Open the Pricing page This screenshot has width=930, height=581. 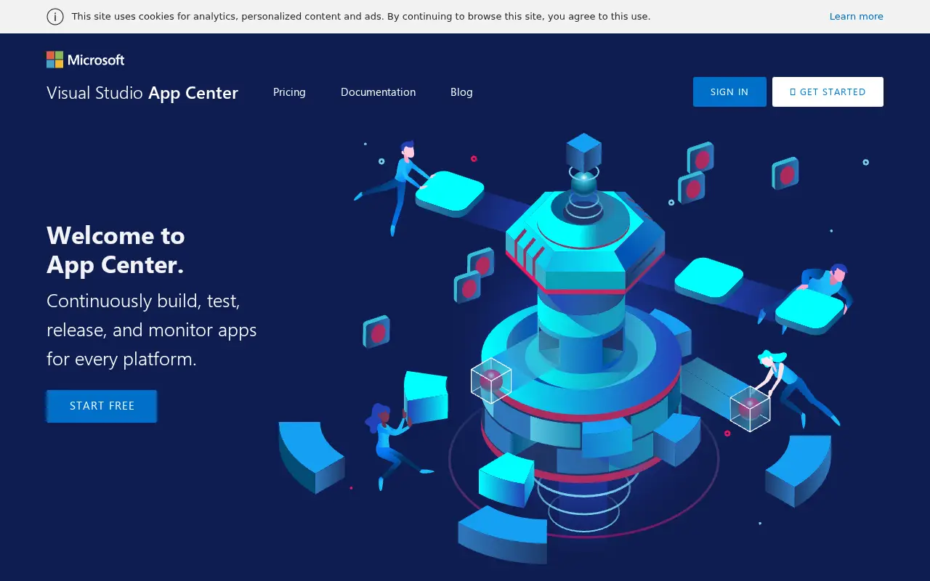tap(289, 92)
